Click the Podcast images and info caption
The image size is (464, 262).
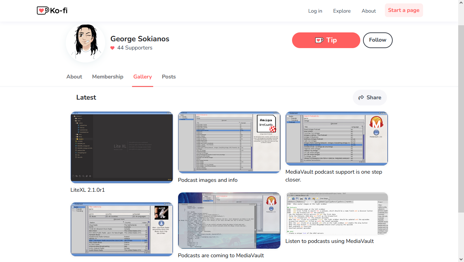(208, 180)
